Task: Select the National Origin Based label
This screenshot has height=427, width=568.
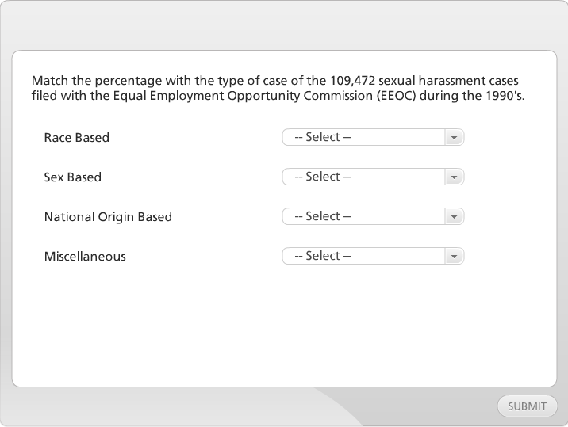Action: click(108, 217)
